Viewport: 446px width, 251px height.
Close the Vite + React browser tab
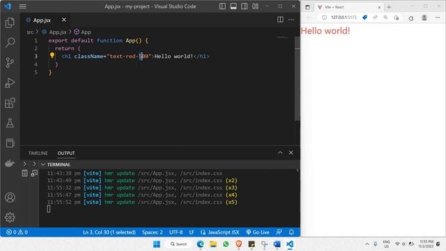379,8
